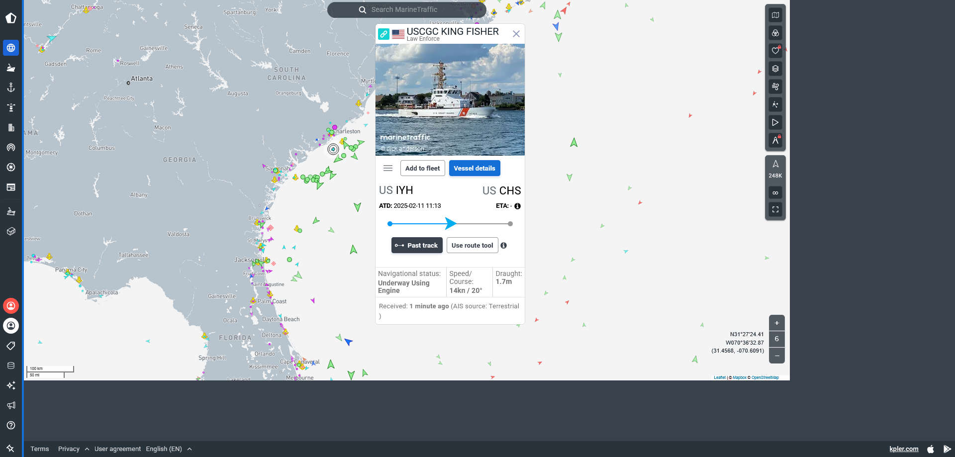Open the map type selector icon

click(x=775, y=15)
